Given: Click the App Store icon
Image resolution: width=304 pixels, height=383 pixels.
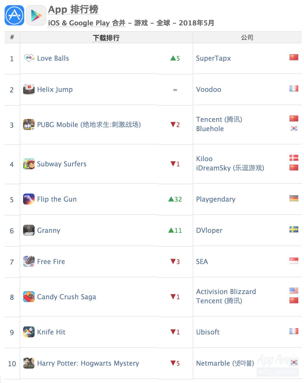Looking at the screenshot, I should point(14,16).
